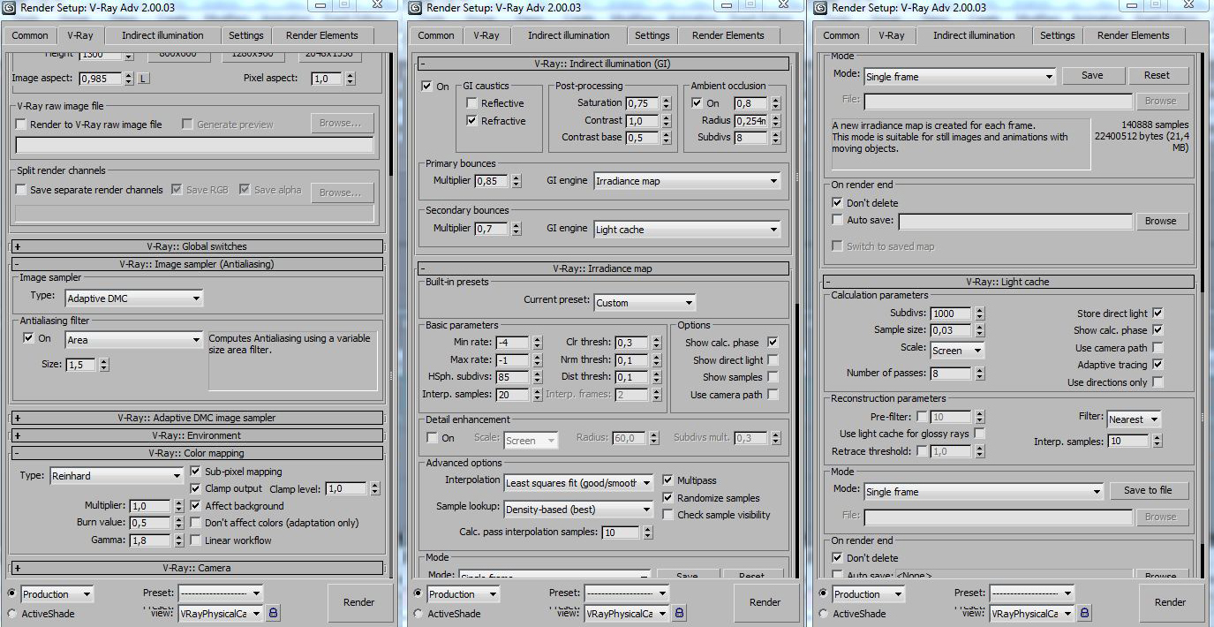This screenshot has width=1214, height=627.
Task: Toggle Detail enhancement On checkbox
Action: (x=433, y=438)
